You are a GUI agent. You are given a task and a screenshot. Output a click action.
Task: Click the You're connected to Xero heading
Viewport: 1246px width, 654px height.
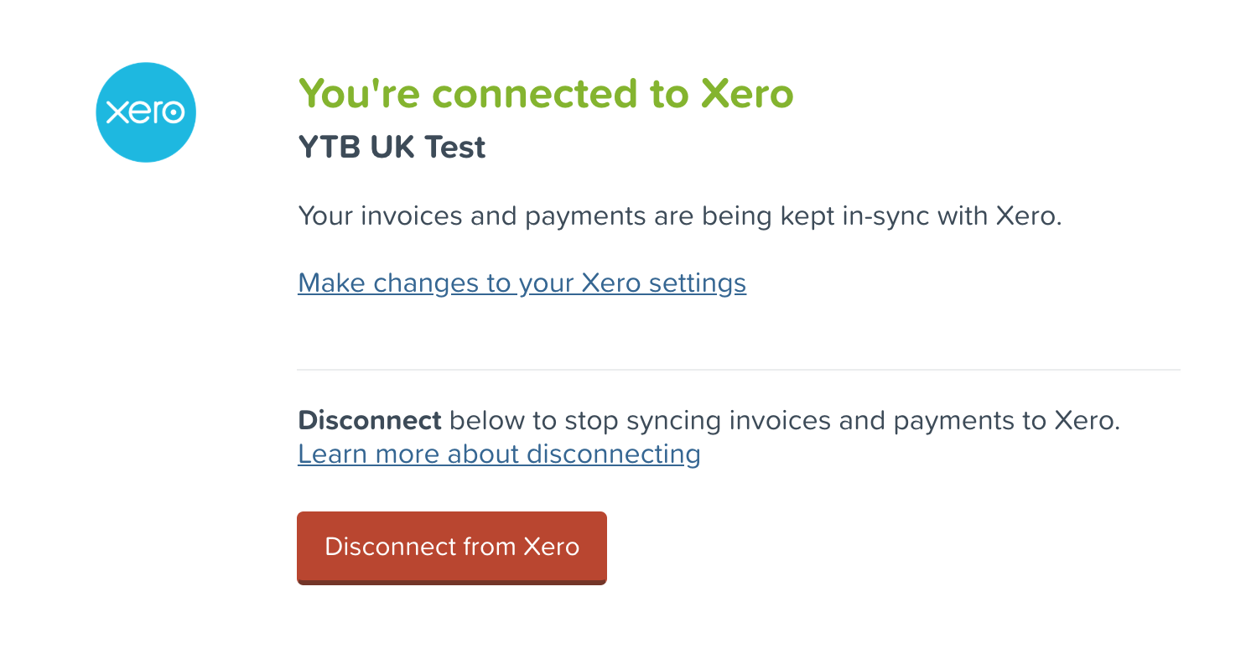[x=546, y=93]
